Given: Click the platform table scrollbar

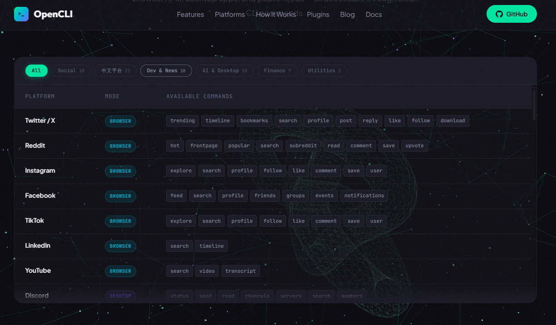Looking at the screenshot, I should coord(534,105).
